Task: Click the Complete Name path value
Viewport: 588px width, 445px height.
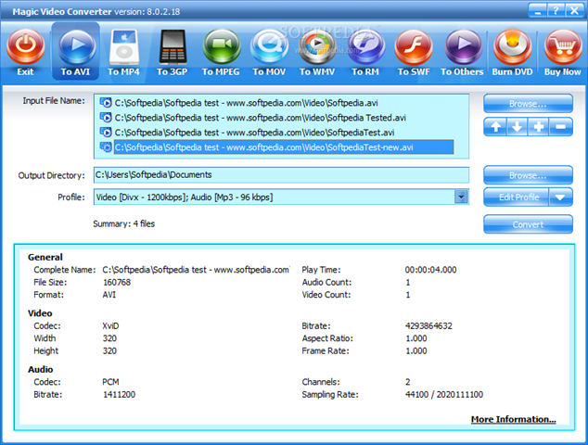Action: tap(196, 270)
